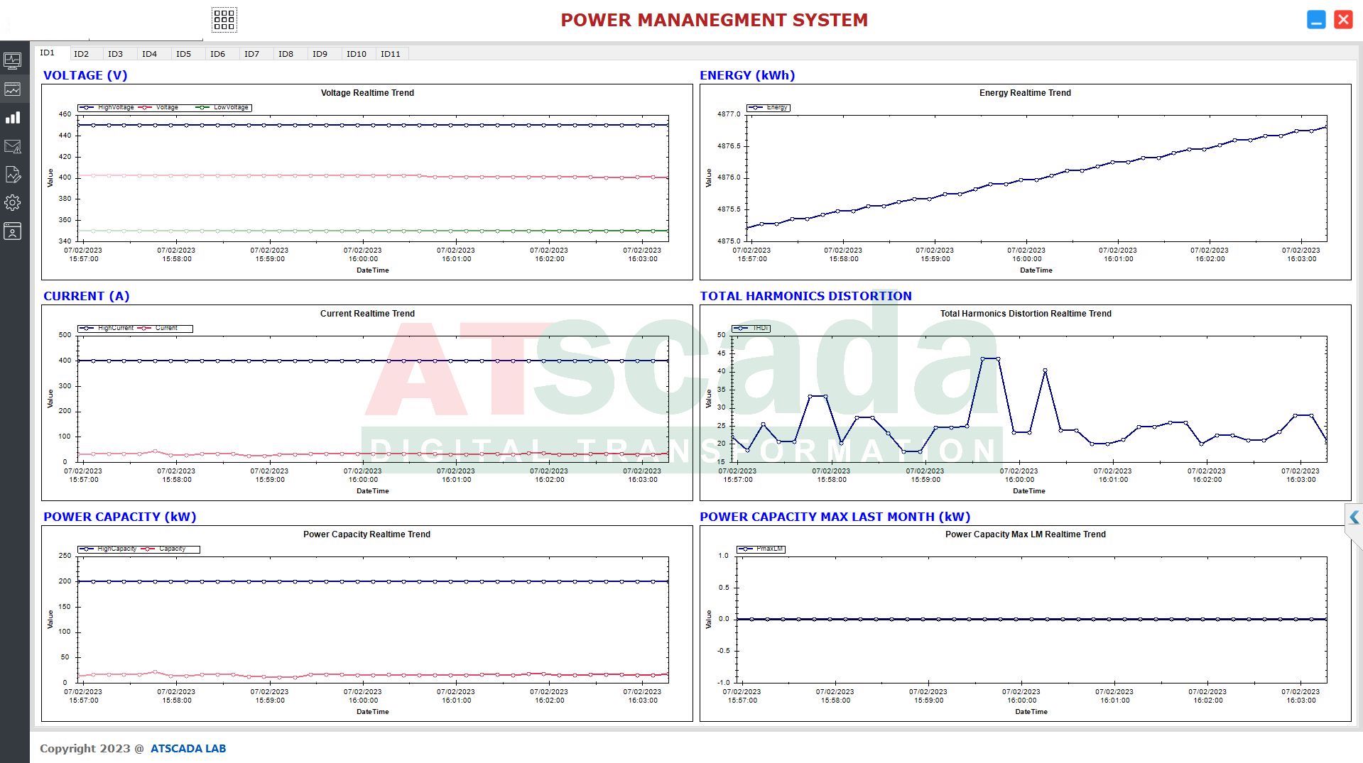Click the 3x3 grid menu icon

click(224, 20)
